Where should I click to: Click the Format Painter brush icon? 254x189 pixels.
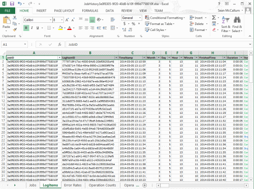[15, 30]
